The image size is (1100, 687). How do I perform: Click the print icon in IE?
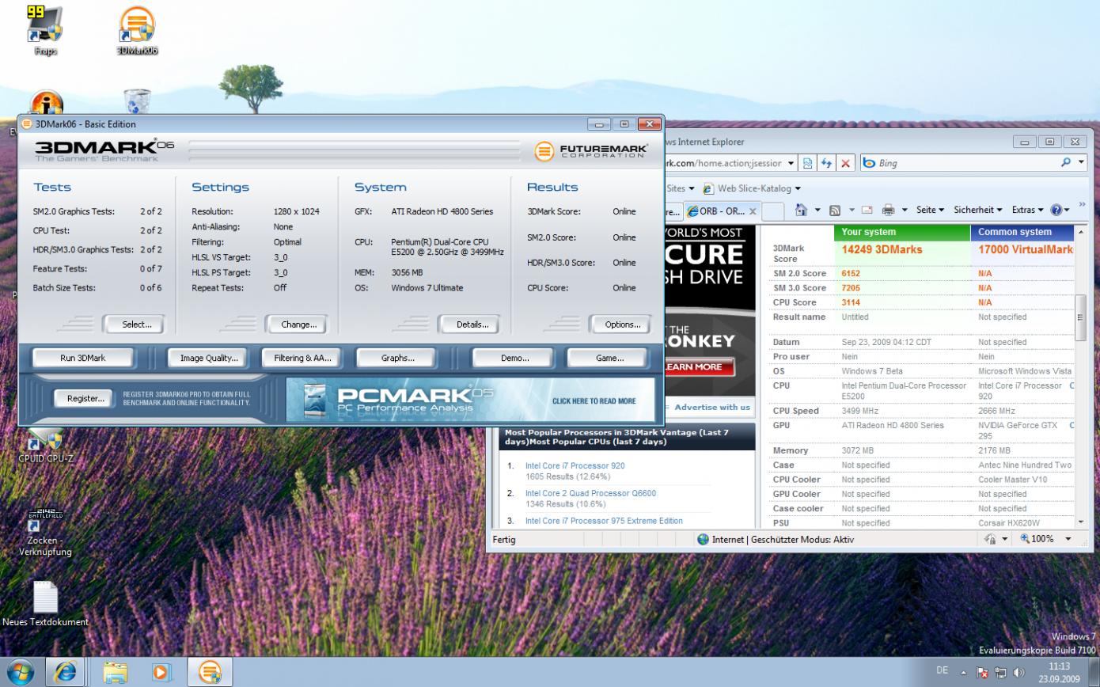pyautogui.click(x=888, y=210)
